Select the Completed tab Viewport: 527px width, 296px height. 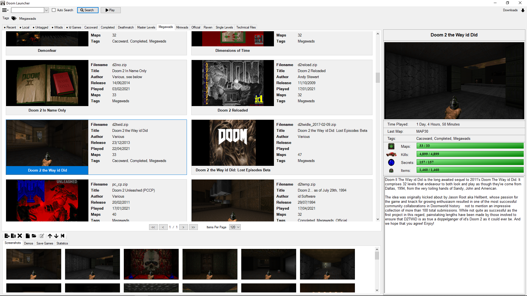[108, 27]
